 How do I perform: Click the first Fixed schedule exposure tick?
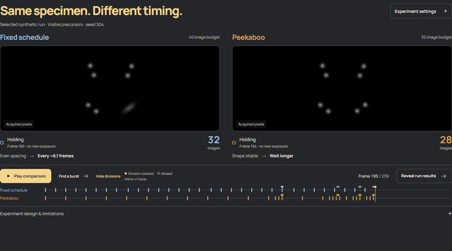(45, 190)
